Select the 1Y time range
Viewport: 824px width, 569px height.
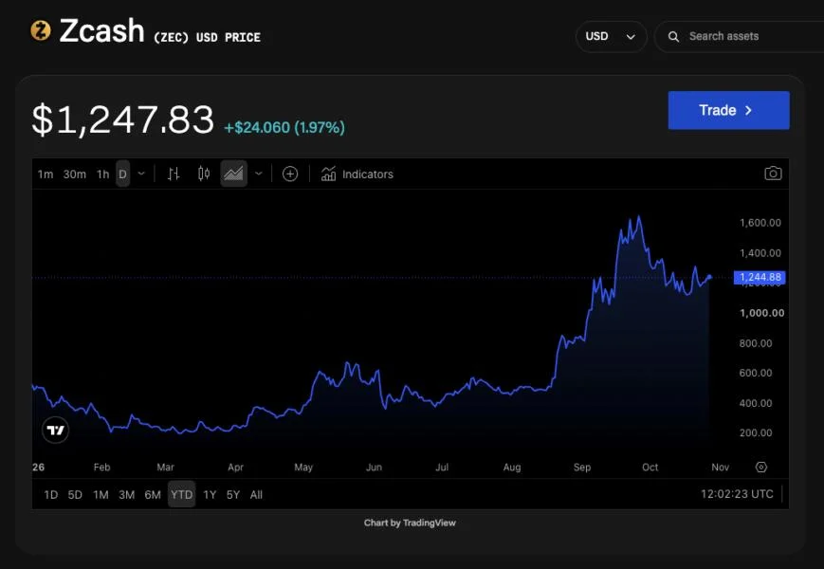(210, 495)
